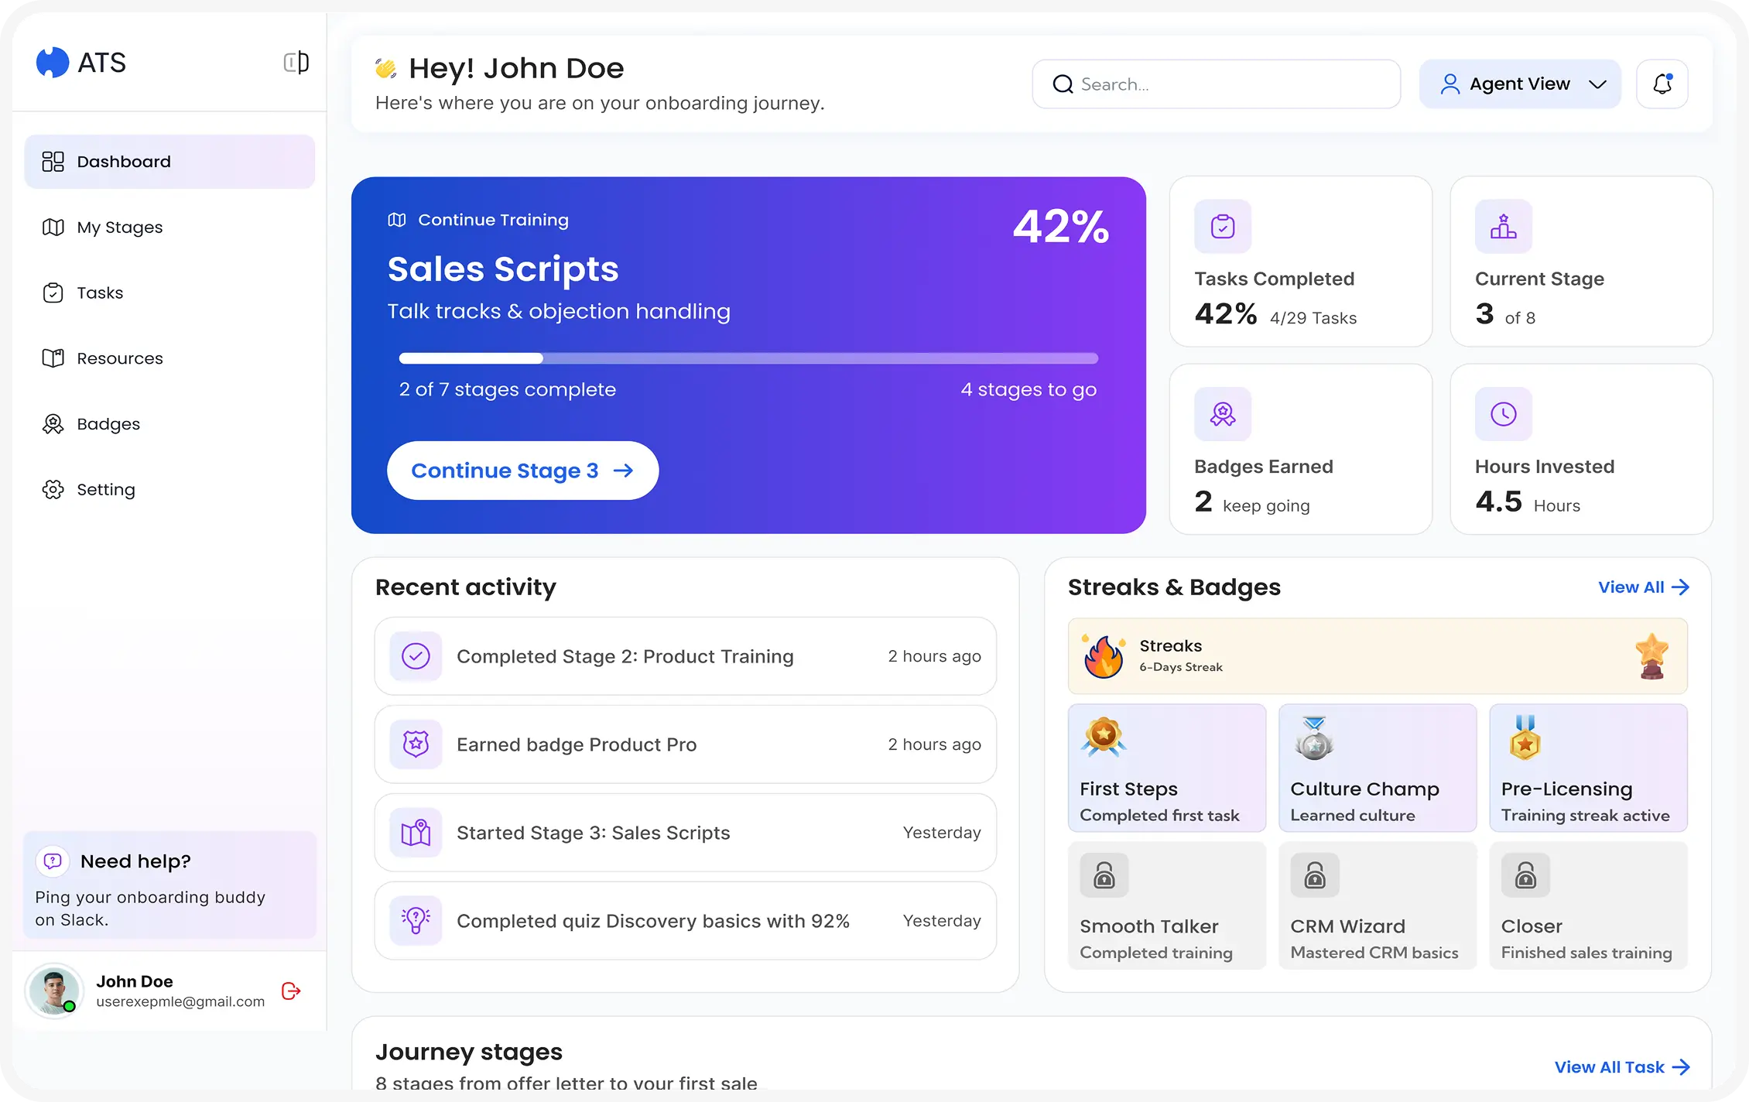Click the lock icon on Smooth Talker

(1104, 875)
